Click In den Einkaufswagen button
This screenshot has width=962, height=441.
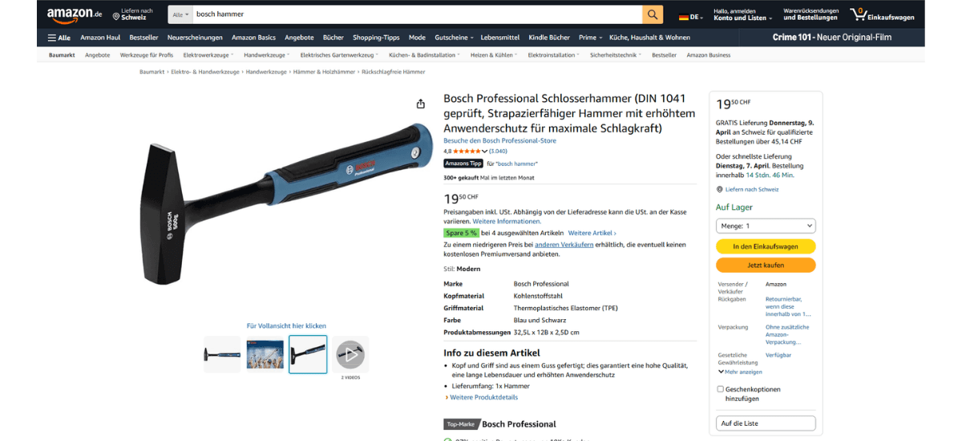click(766, 247)
